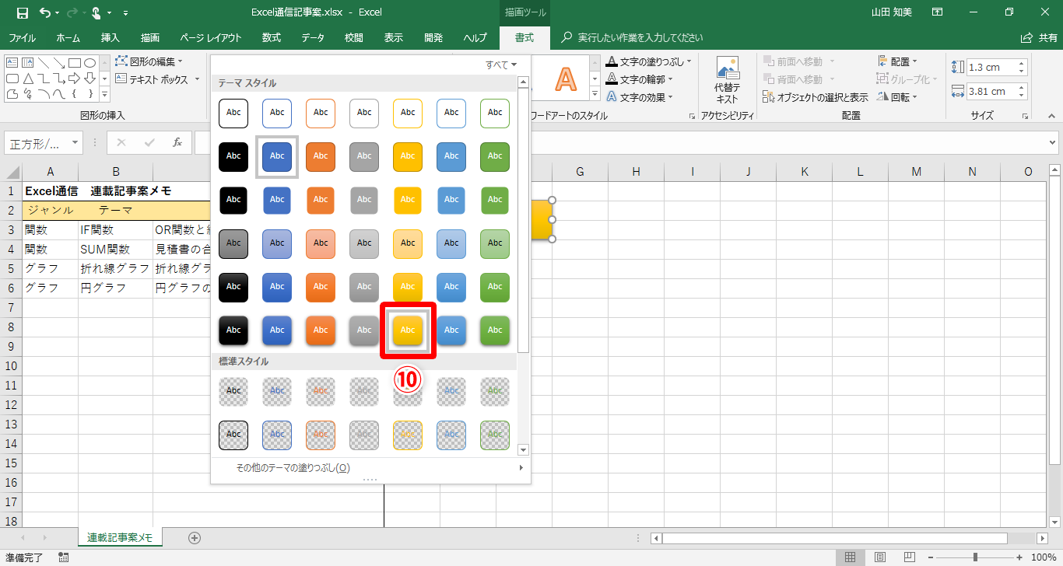This screenshot has height=566, width=1063.
Task: Undo the last action
Action: coord(45,12)
